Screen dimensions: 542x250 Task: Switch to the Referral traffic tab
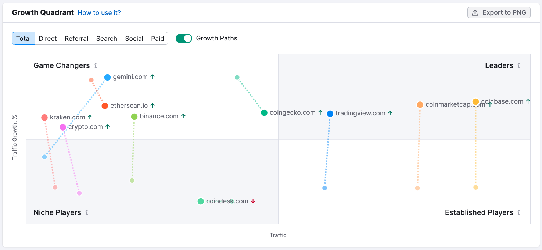pyautogui.click(x=76, y=39)
